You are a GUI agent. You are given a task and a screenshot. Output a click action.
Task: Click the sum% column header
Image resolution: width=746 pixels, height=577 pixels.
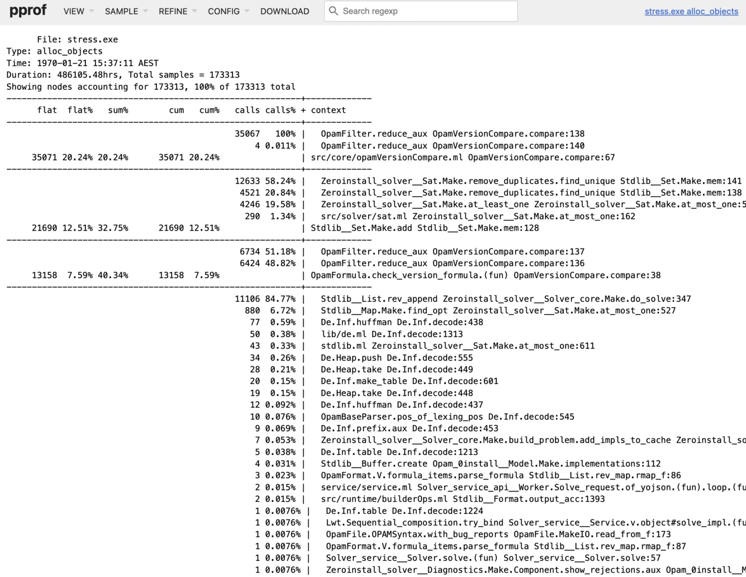[118, 110]
